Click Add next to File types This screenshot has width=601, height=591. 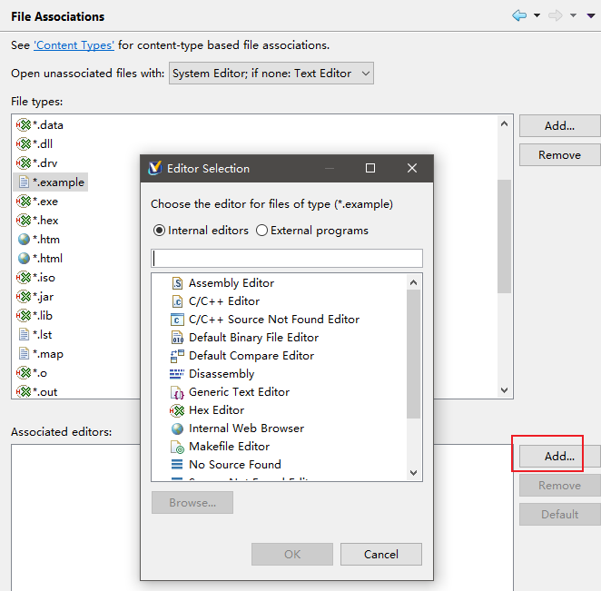coord(559,125)
